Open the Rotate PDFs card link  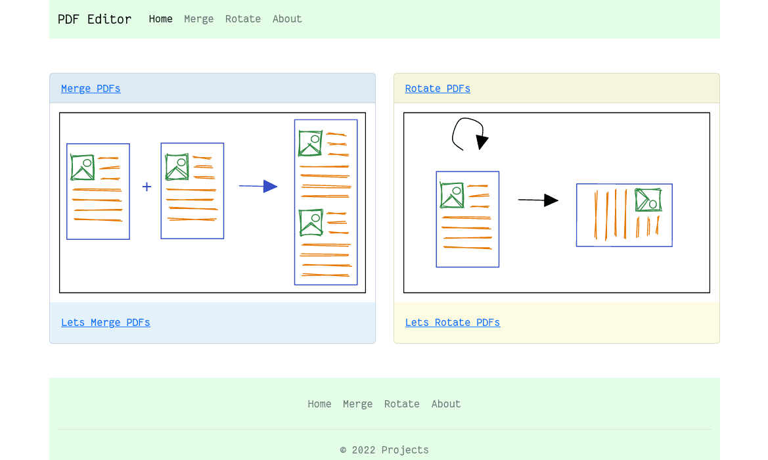438,89
